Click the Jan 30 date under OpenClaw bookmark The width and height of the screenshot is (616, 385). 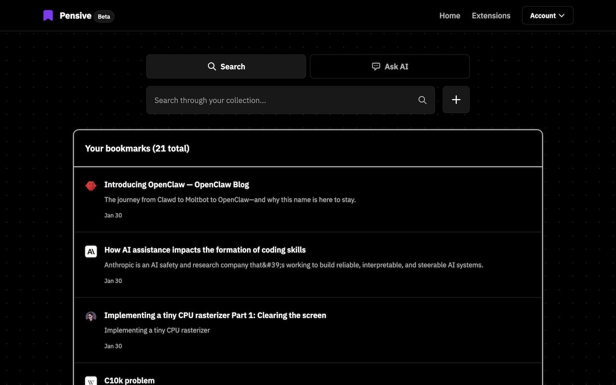113,216
